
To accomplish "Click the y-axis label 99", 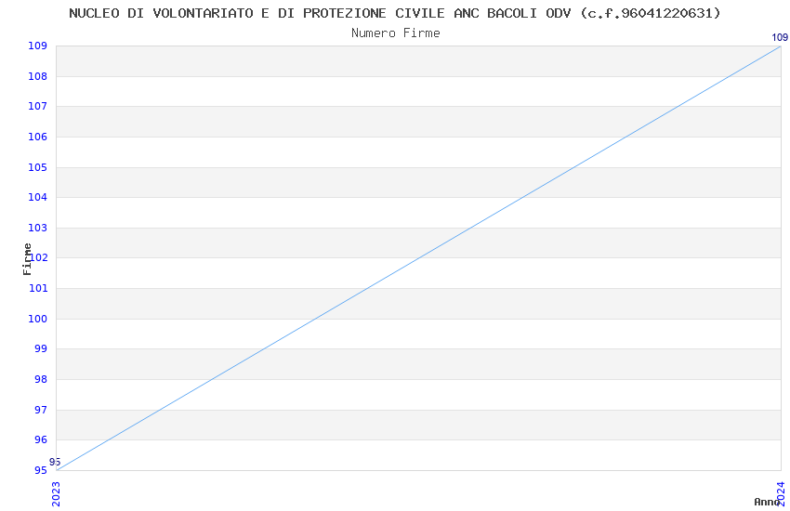I will coord(41,349).
